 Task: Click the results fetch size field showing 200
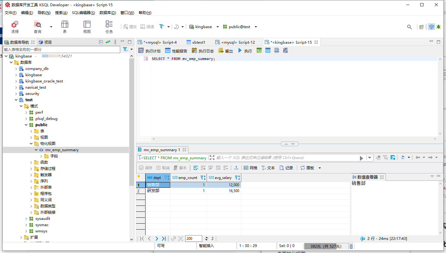pos(194,239)
